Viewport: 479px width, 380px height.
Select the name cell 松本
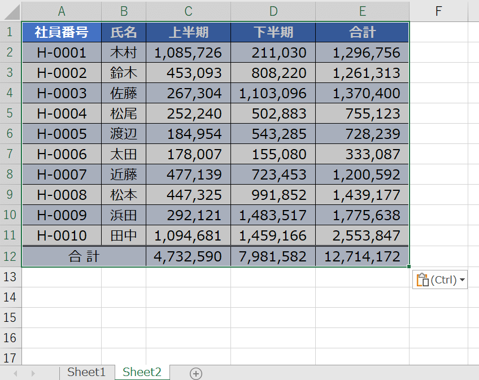tap(124, 195)
